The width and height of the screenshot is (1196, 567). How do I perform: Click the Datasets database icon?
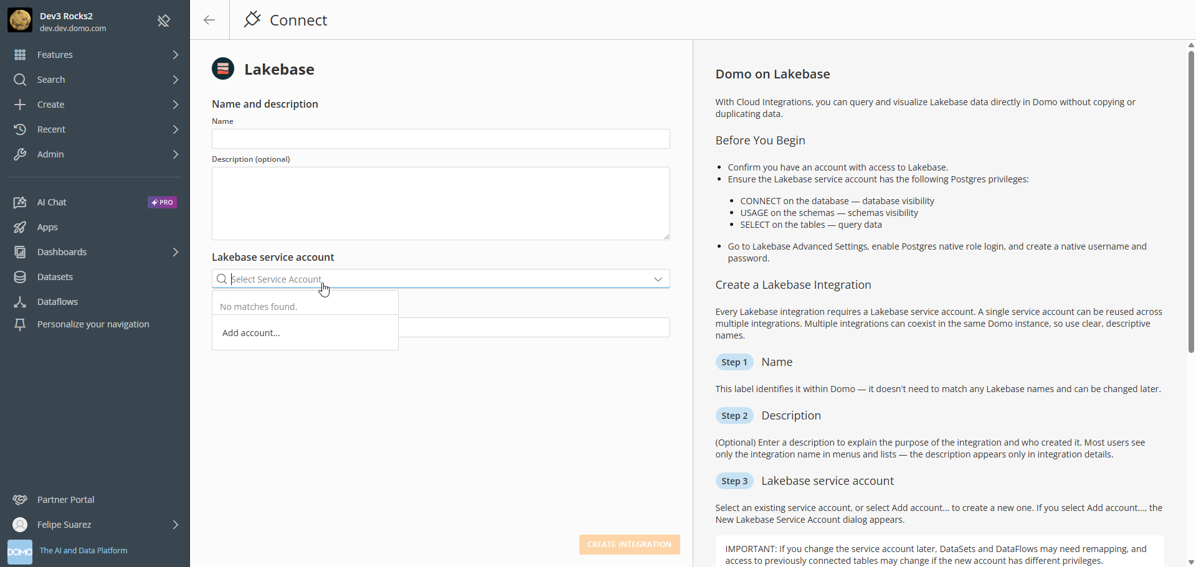pyautogui.click(x=20, y=277)
